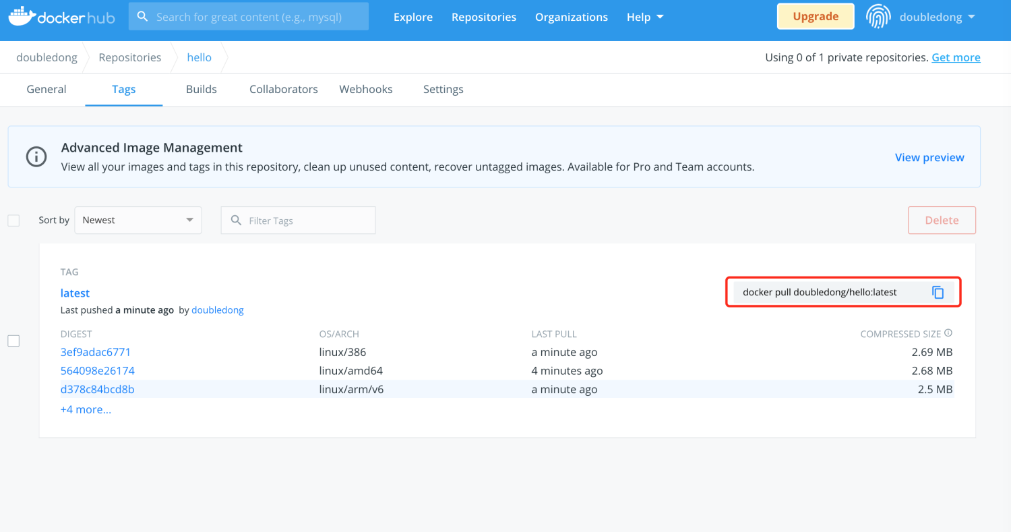Select the Tags tab
Image resolution: width=1011 pixels, height=532 pixels.
click(124, 89)
